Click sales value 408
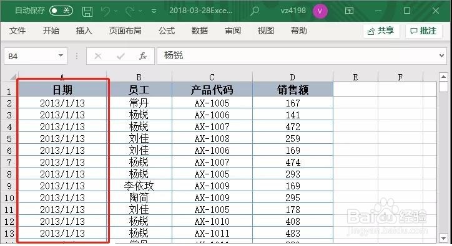The height and width of the screenshot is (246, 452). [x=293, y=222]
